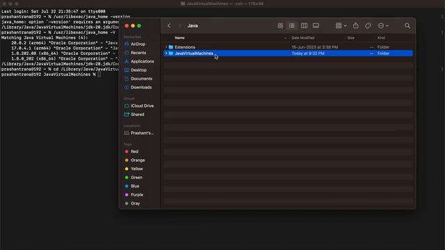Expand the JavaVirtualMachines folder disclosure arrow
This screenshot has width=445, height=250.
coord(166,53)
